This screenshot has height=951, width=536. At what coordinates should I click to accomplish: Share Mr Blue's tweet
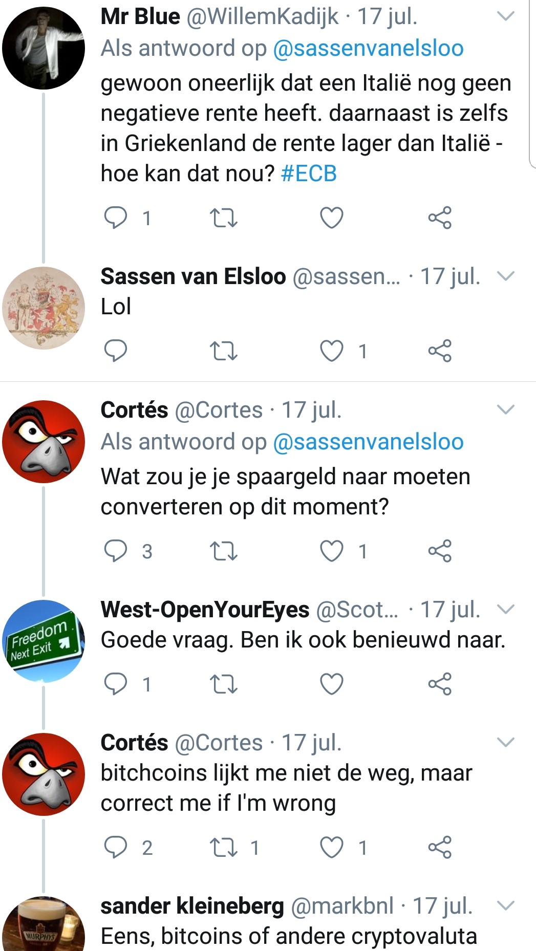(x=440, y=218)
